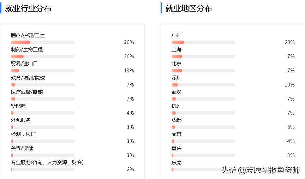The height and width of the screenshot is (179, 305).
Task: Click the 医疗/护理/卫生 progress bar
Action: pos(42,42)
